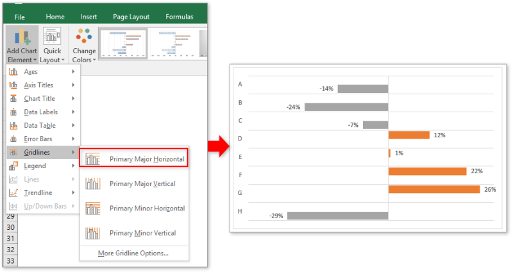Choose Primary Minor Horizontal gridlines

tap(134, 209)
